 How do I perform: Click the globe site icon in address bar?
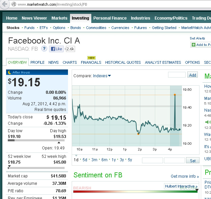[x=14, y=4]
